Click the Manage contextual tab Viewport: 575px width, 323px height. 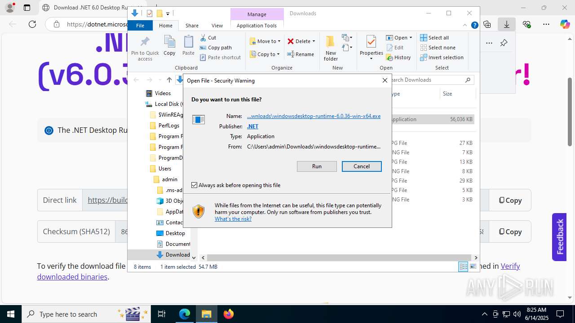point(257,14)
